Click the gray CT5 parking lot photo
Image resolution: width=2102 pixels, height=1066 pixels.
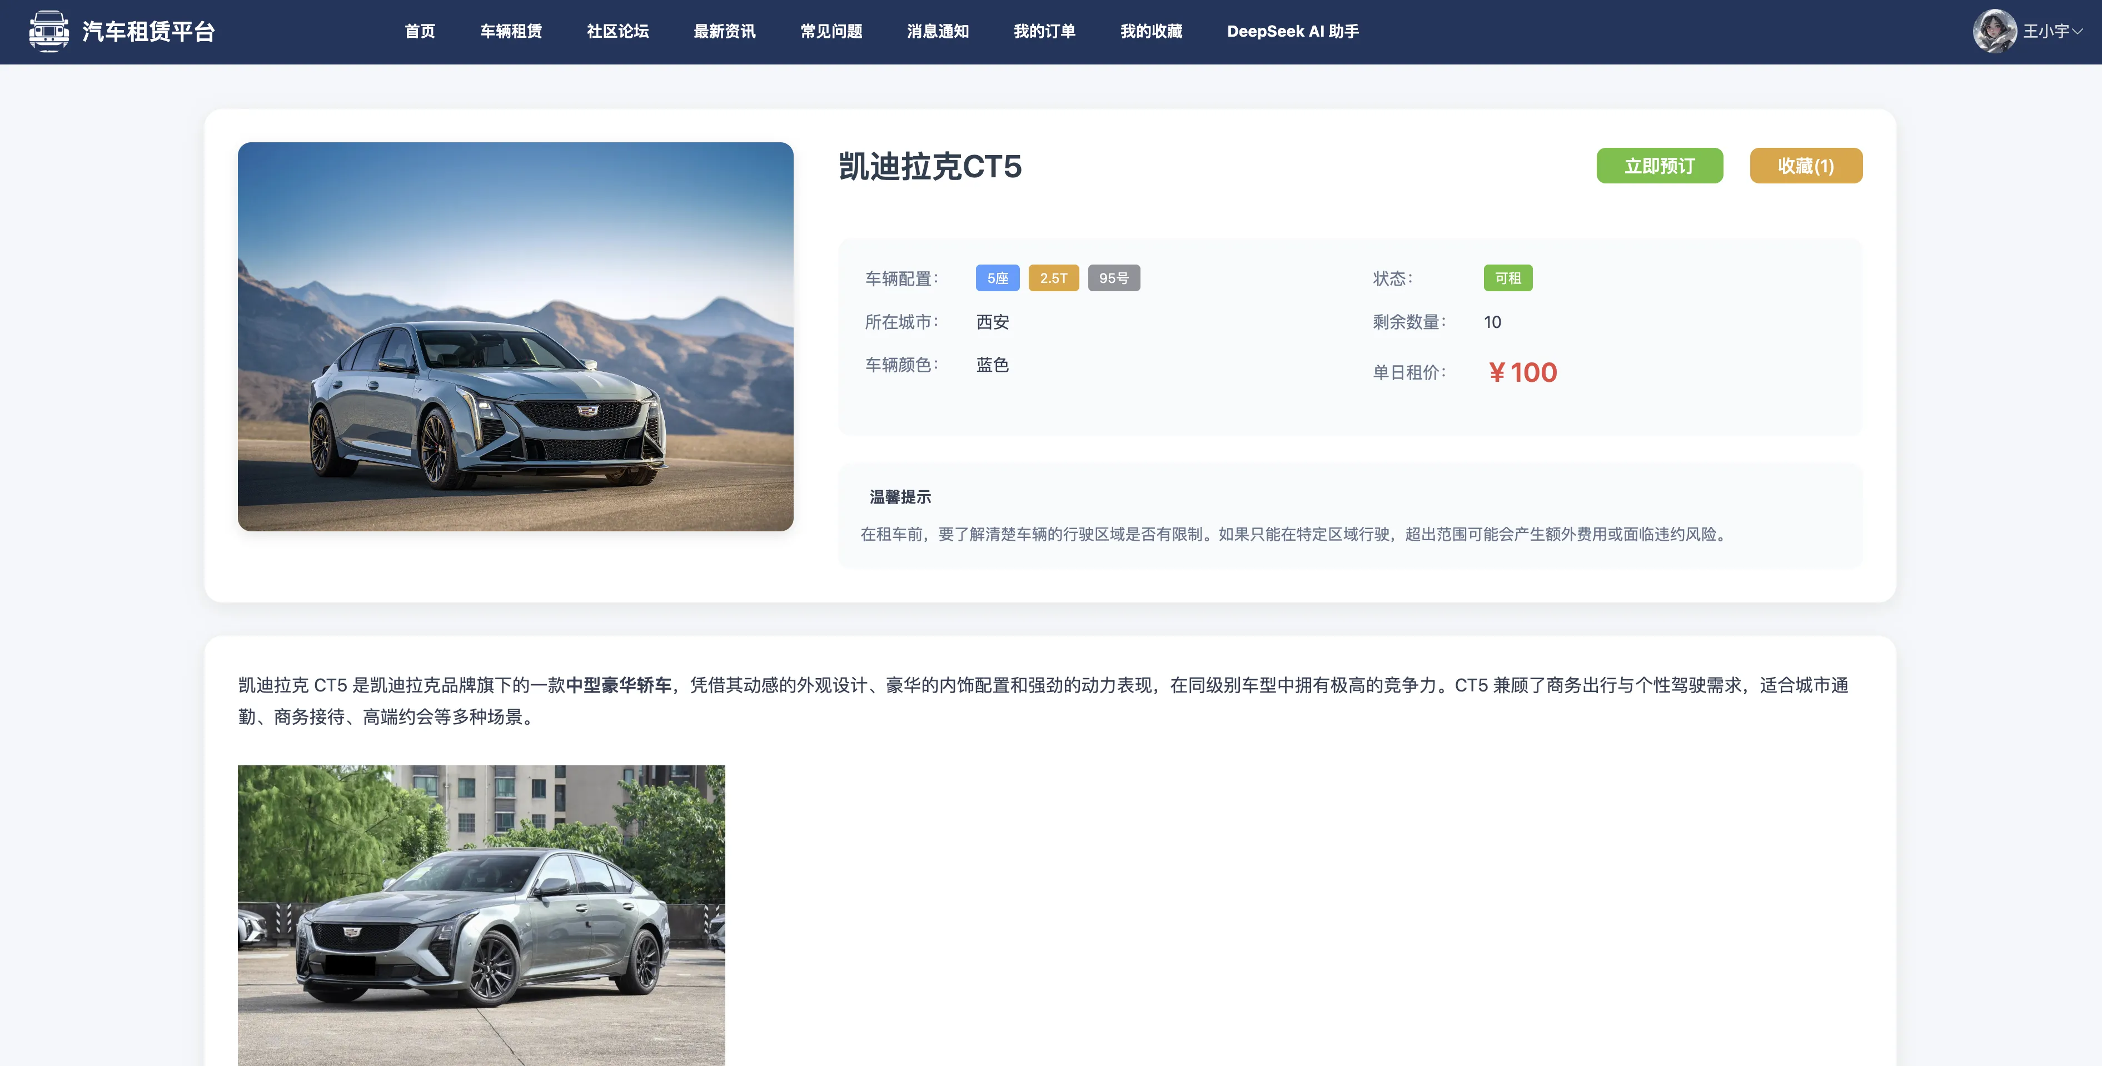point(481,914)
